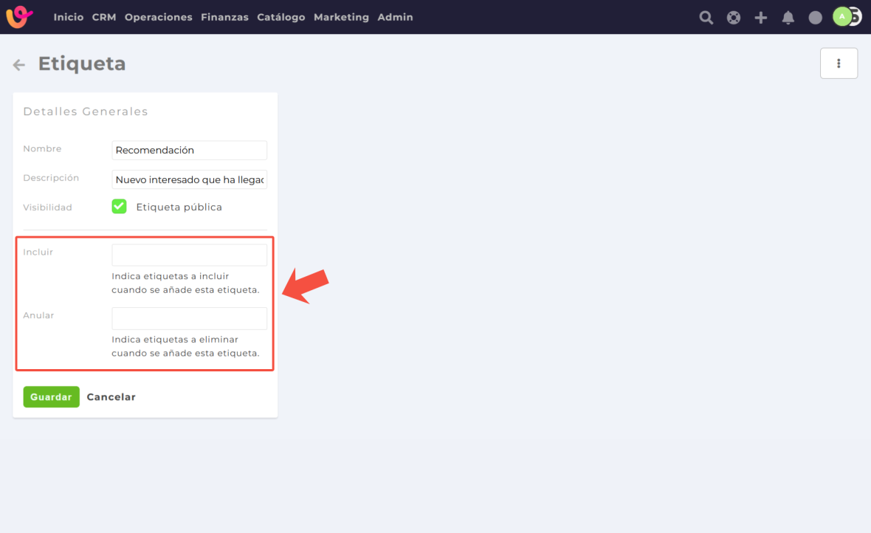Click the plus icon to add new
The width and height of the screenshot is (871, 533).
tap(761, 18)
